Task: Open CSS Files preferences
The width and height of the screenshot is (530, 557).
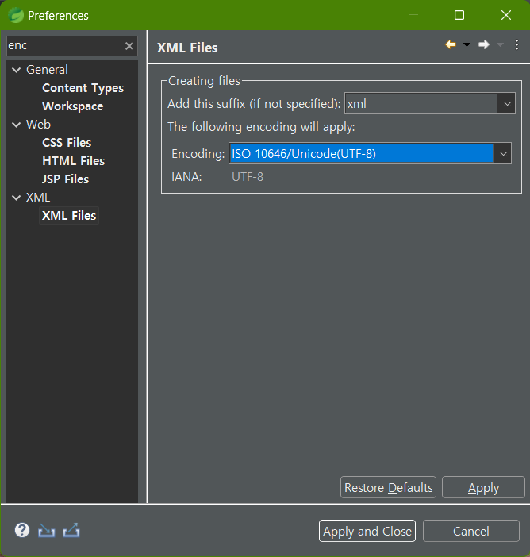Action: (x=67, y=143)
